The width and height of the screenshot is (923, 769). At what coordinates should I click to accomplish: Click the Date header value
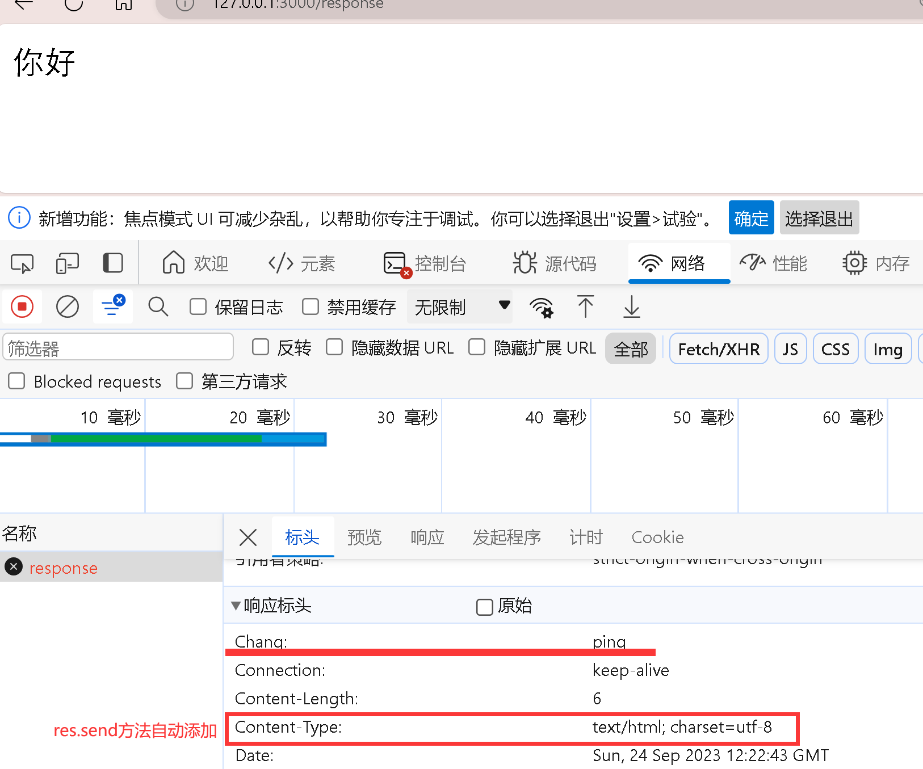(x=711, y=755)
